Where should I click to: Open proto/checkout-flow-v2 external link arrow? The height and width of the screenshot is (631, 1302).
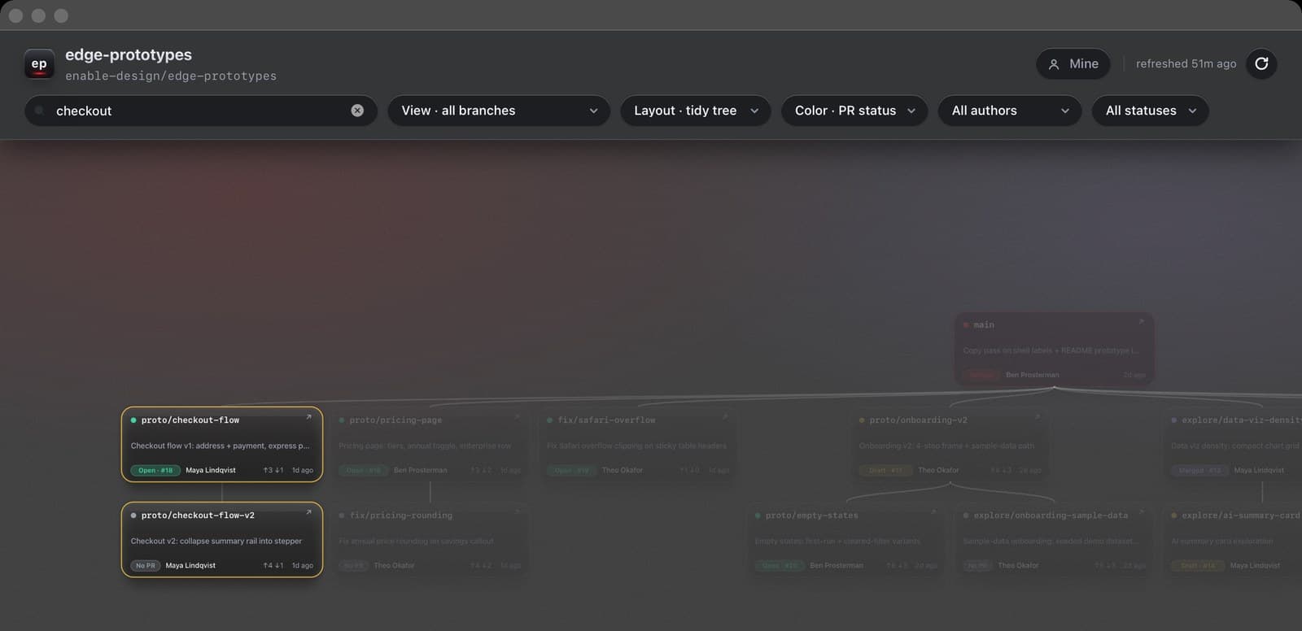pyautogui.click(x=308, y=512)
